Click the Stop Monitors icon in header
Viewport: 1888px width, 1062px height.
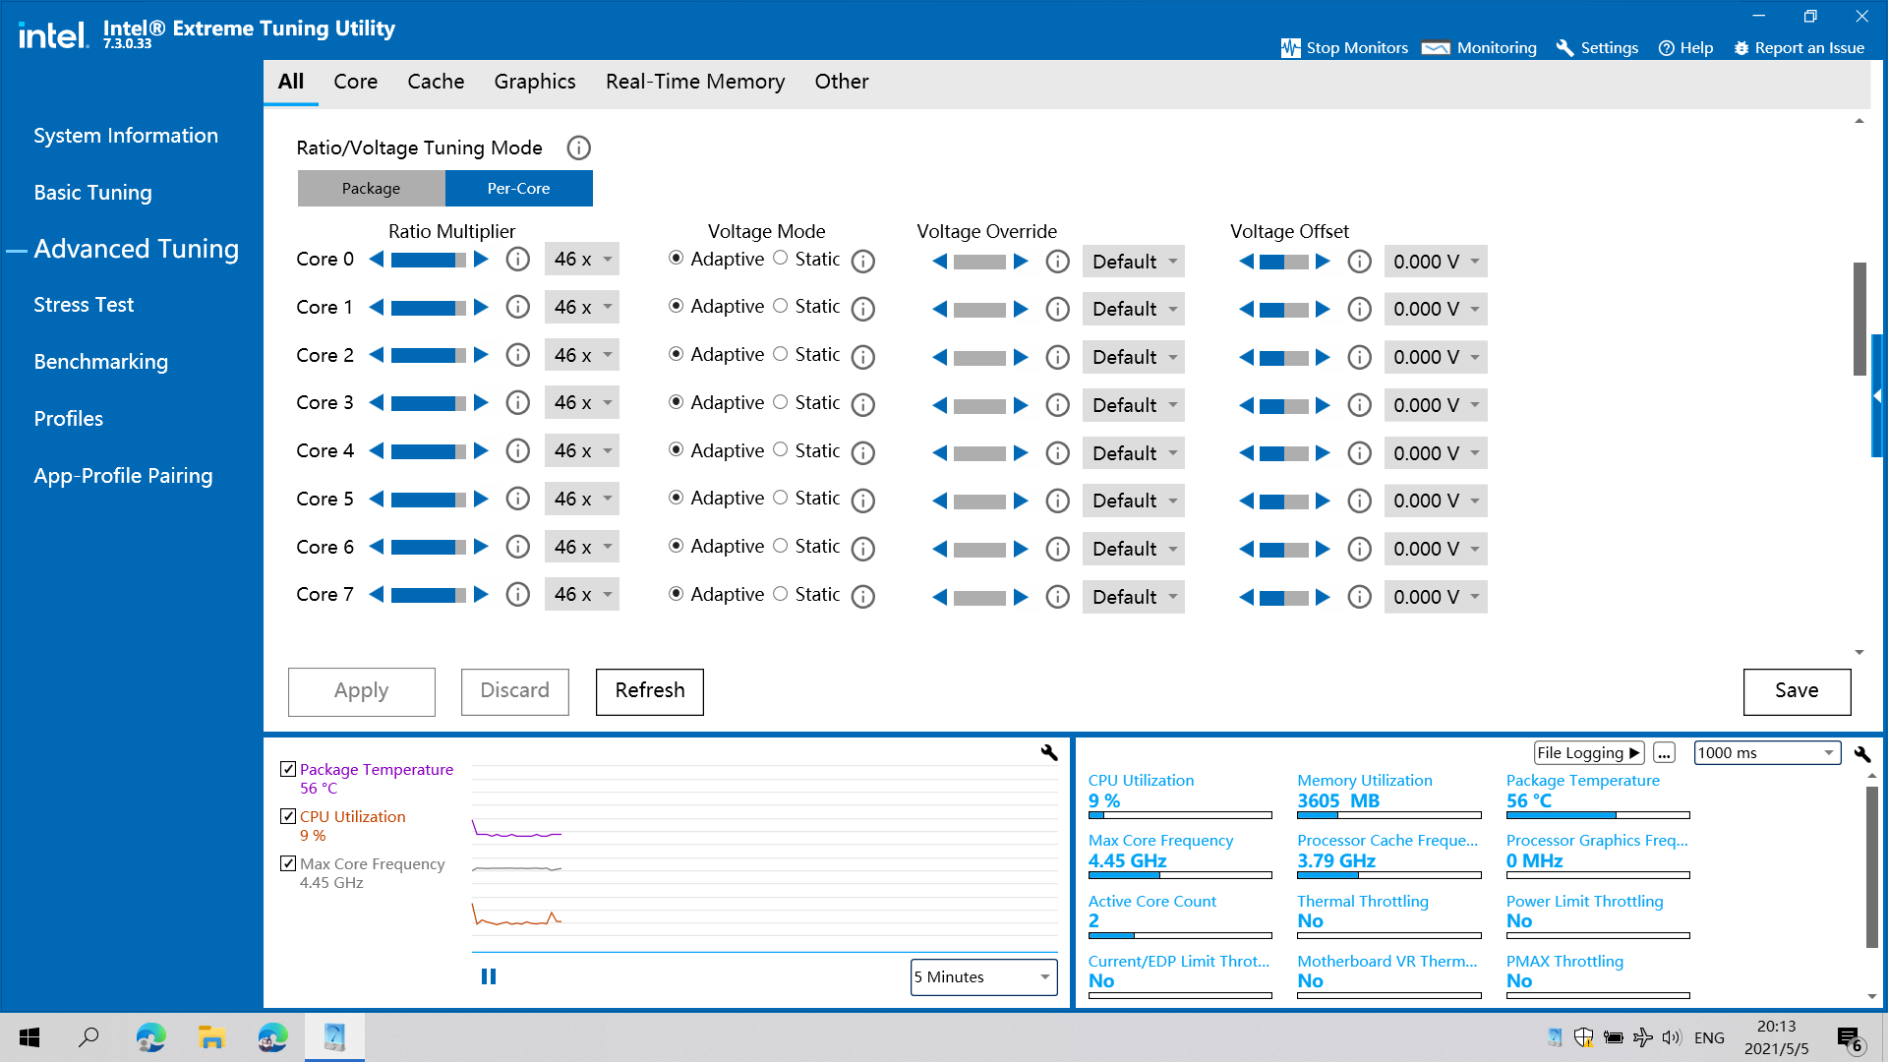(1290, 48)
